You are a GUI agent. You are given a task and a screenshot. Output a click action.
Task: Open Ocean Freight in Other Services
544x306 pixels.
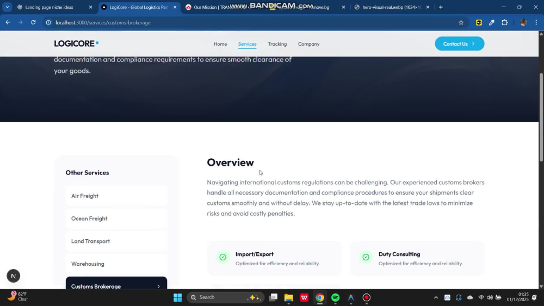pyautogui.click(x=116, y=218)
